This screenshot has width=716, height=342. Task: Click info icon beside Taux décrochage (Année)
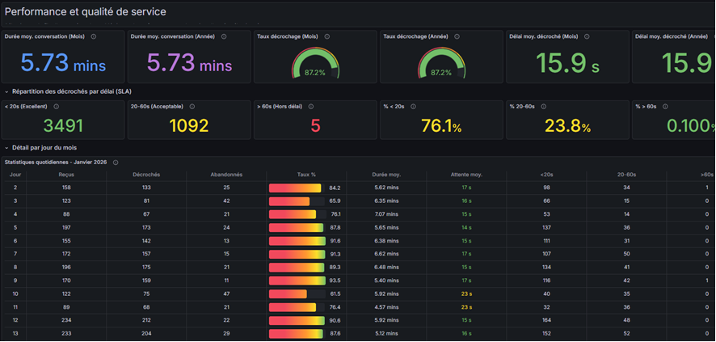point(457,36)
